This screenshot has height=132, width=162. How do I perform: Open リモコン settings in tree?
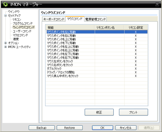pyautogui.click(x=17, y=20)
